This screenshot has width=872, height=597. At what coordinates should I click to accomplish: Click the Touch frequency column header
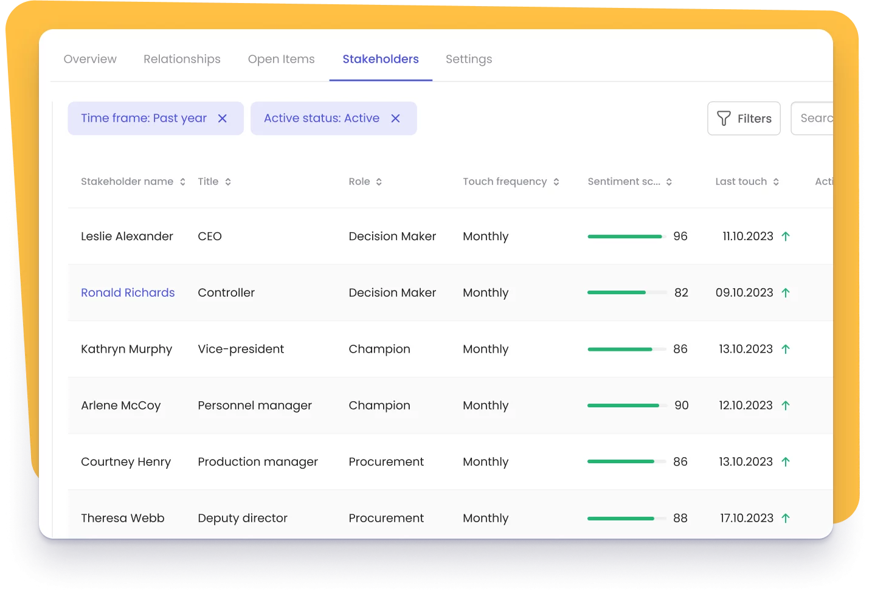click(505, 181)
